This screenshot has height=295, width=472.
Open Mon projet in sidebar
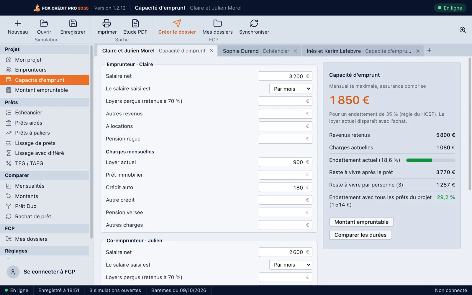(45, 60)
